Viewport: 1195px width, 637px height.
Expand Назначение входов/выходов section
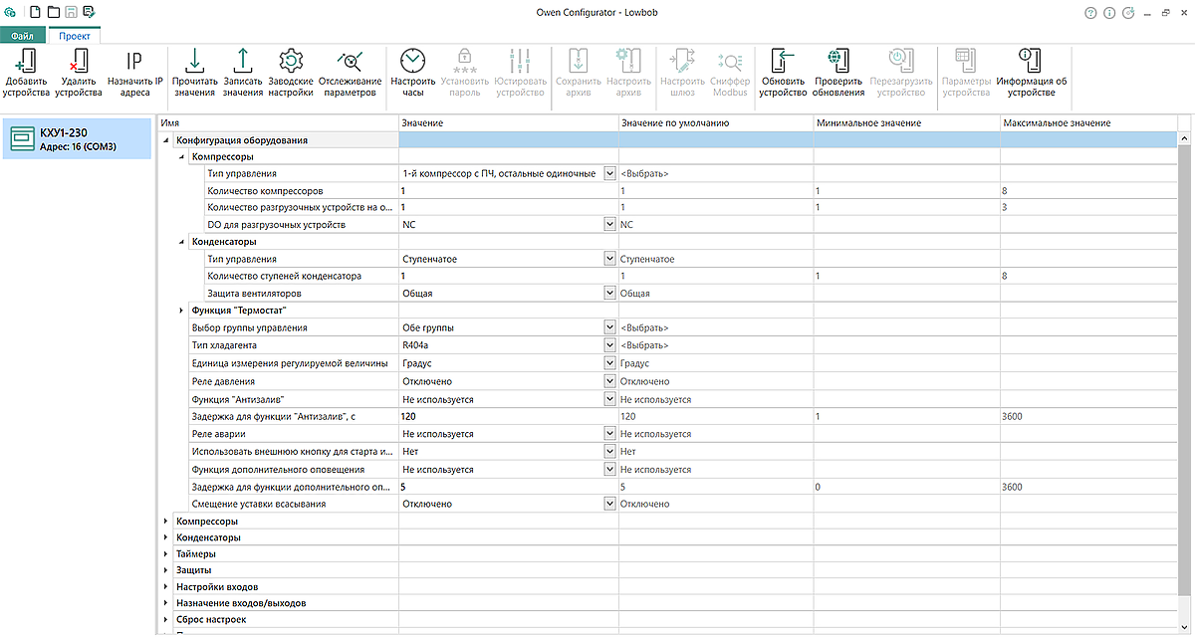point(166,603)
